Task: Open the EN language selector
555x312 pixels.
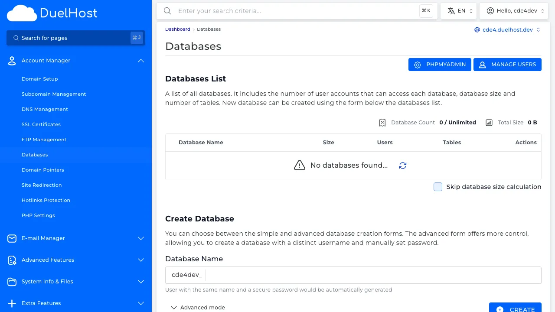Action: pyautogui.click(x=458, y=10)
